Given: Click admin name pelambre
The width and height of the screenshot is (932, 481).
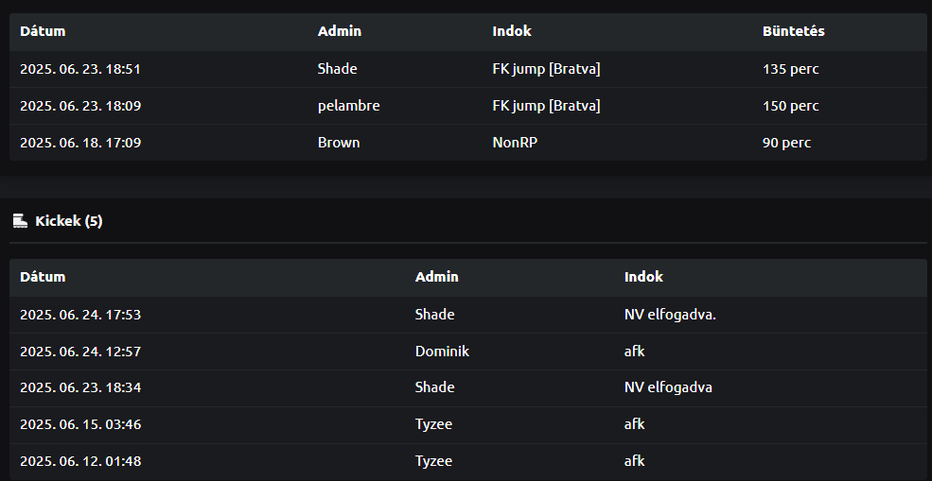Looking at the screenshot, I should 348,106.
